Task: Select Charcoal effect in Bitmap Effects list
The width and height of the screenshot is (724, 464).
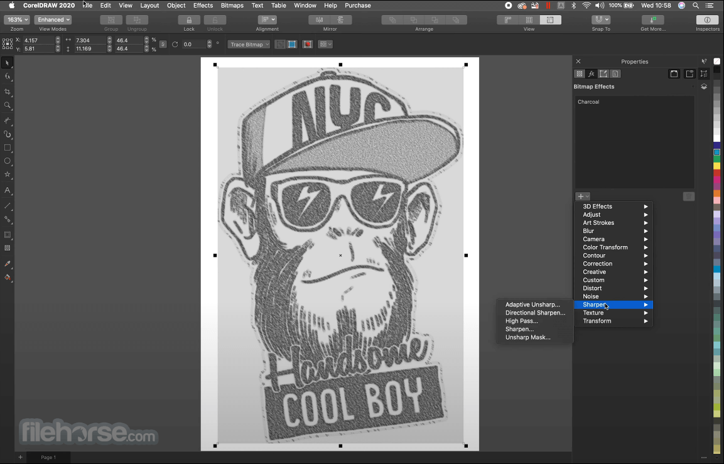Action: tap(588, 102)
